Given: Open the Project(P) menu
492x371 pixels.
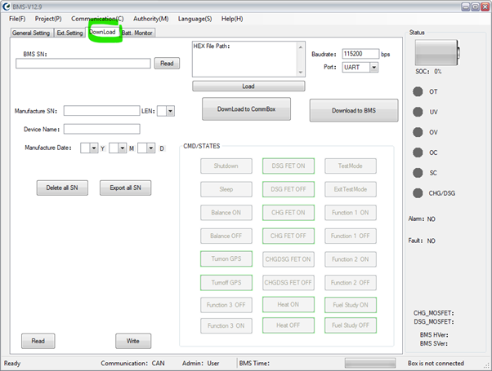Looking at the screenshot, I should pyautogui.click(x=48, y=19).
